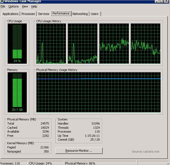Minimize the Task Manager window

click(157, 1)
